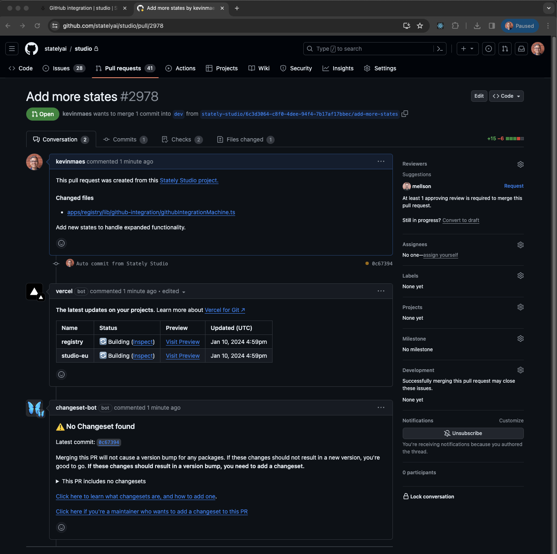Open GitHub home via the octocat logo
This screenshot has height=554, width=557.
(32, 48)
